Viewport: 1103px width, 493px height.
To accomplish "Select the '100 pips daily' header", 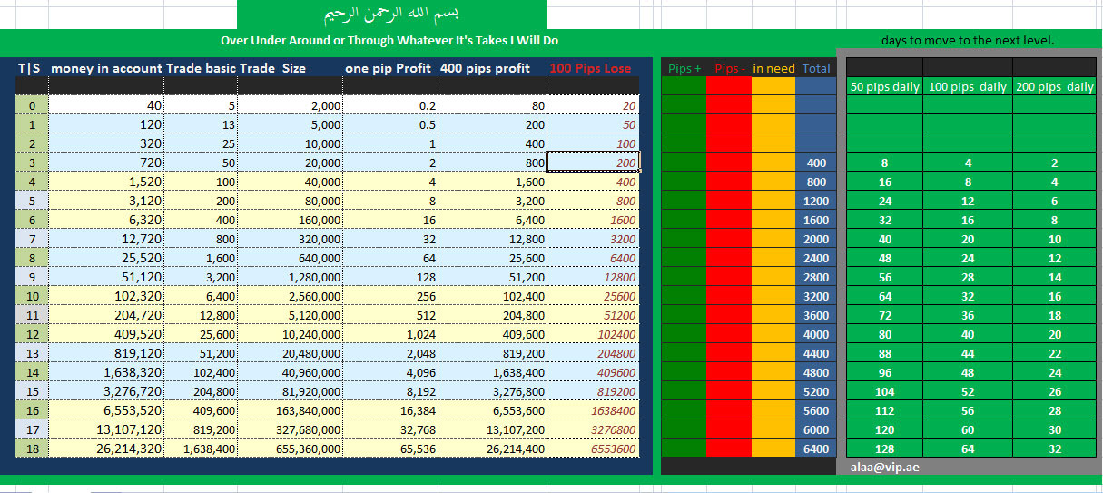I will [968, 87].
